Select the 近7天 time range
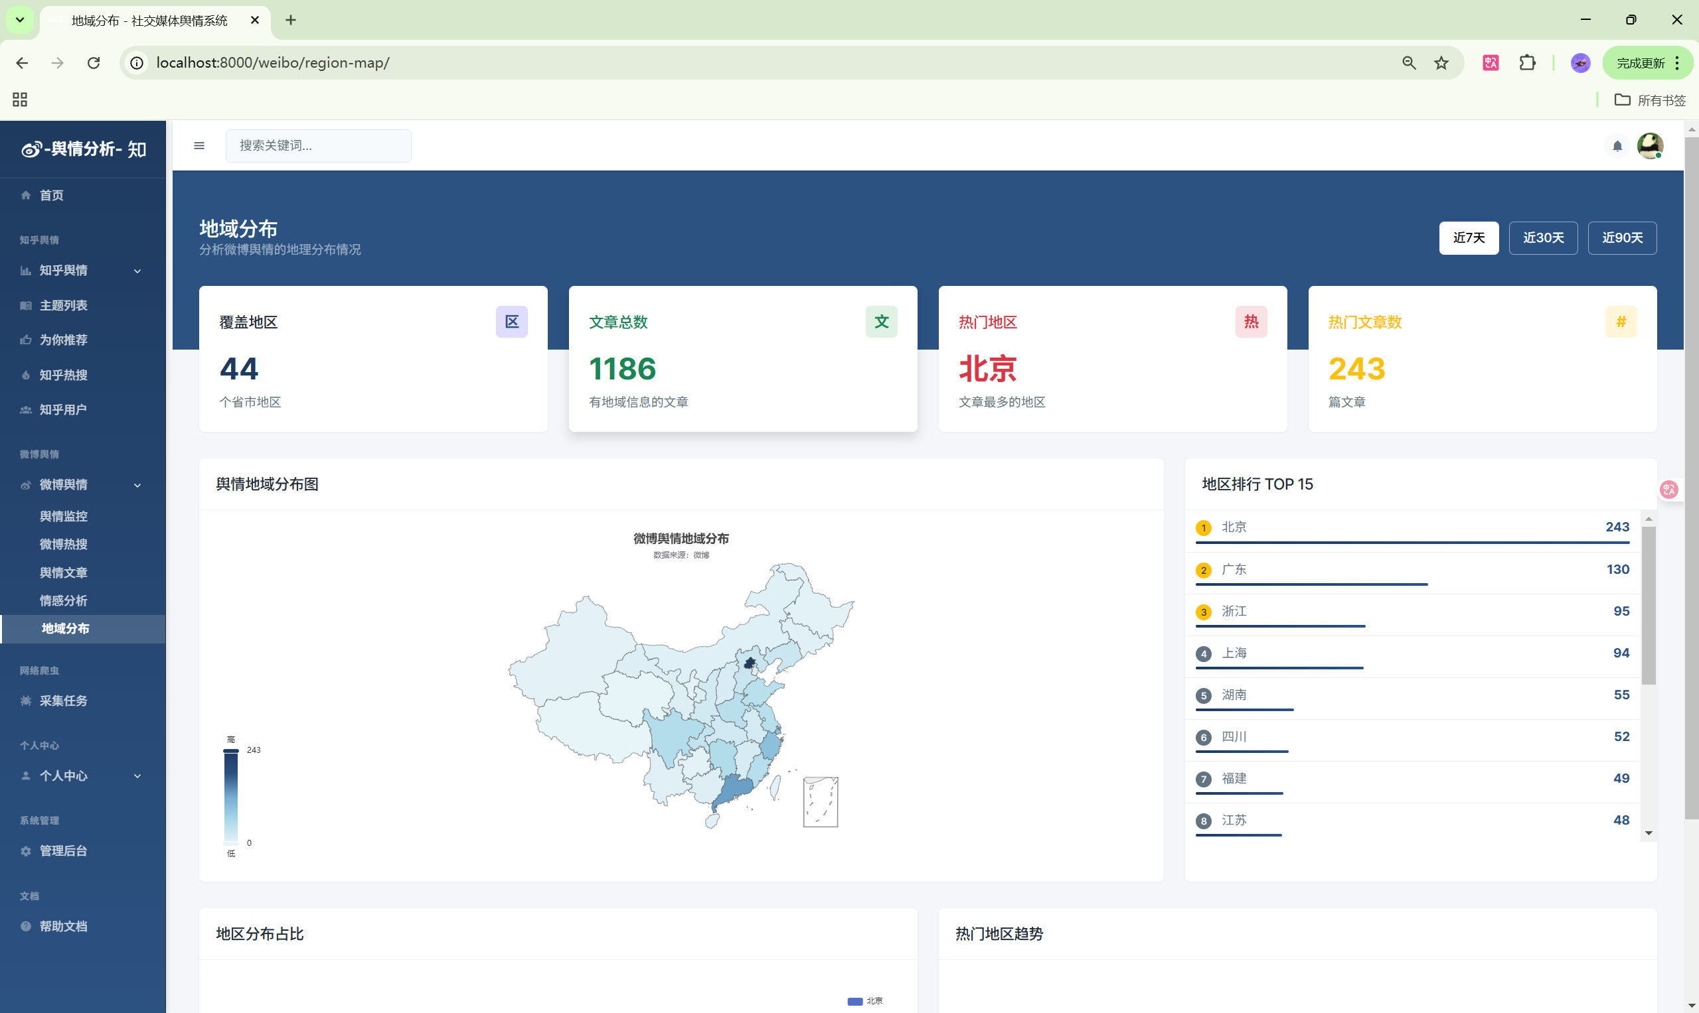The width and height of the screenshot is (1699, 1013). coord(1468,237)
